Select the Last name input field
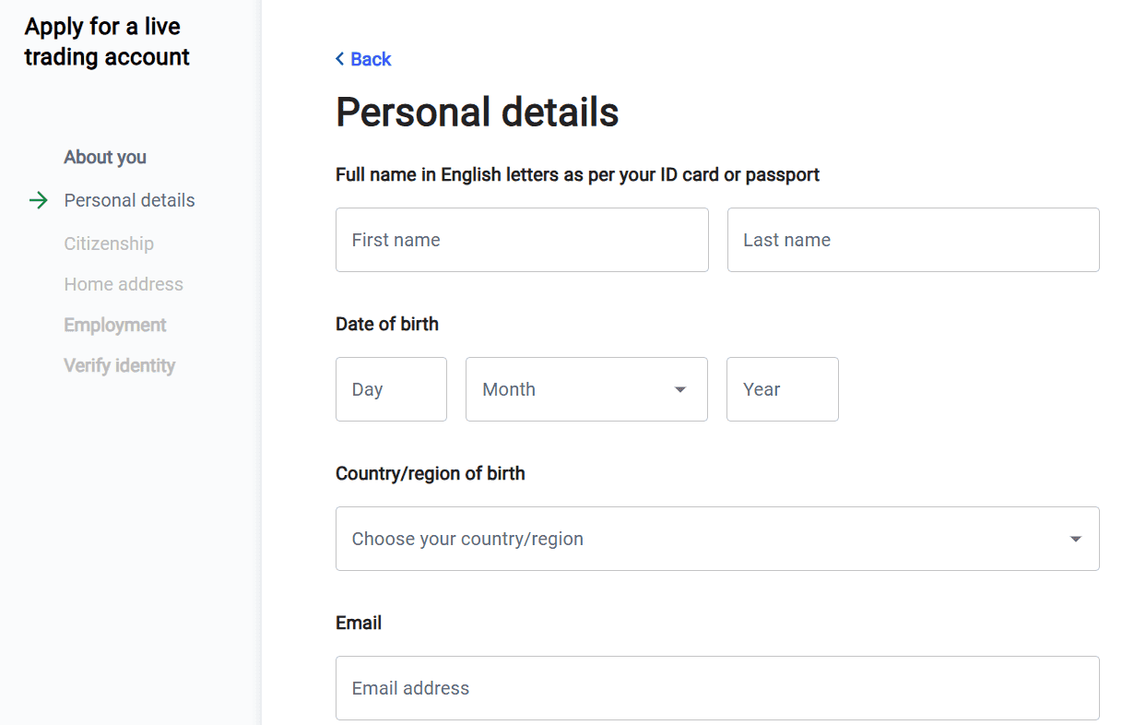The width and height of the screenshot is (1122, 725). pos(913,240)
